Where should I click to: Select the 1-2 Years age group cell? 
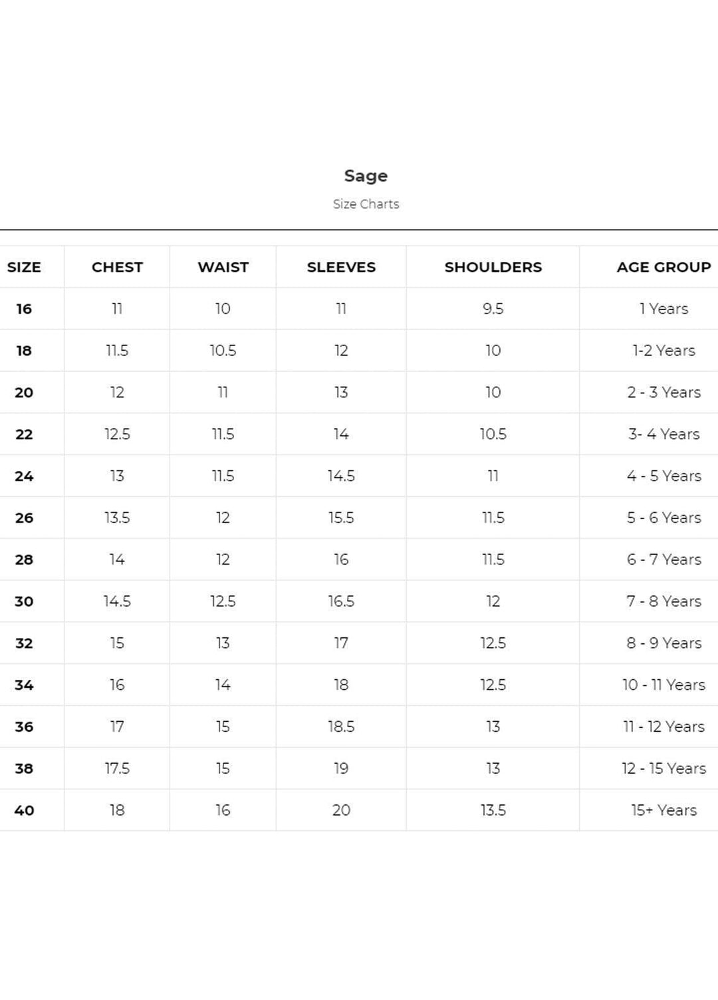(663, 351)
